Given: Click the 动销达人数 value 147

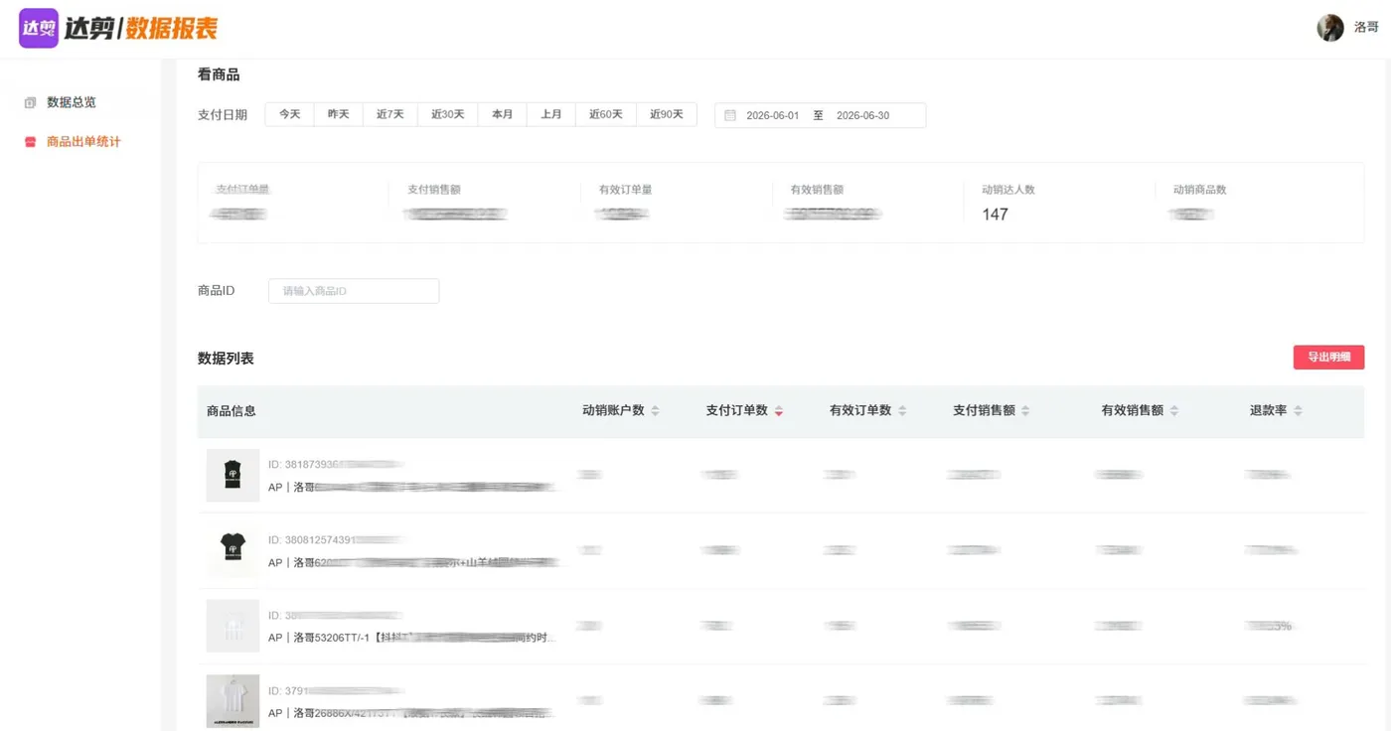Looking at the screenshot, I should pos(995,214).
